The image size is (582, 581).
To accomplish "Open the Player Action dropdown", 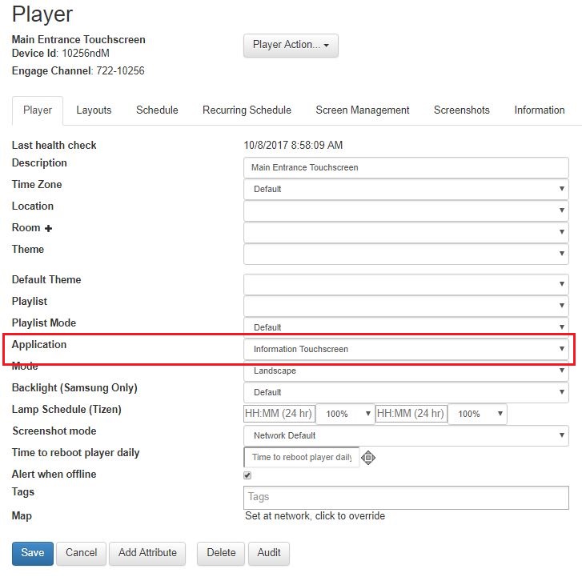I will 291,45.
